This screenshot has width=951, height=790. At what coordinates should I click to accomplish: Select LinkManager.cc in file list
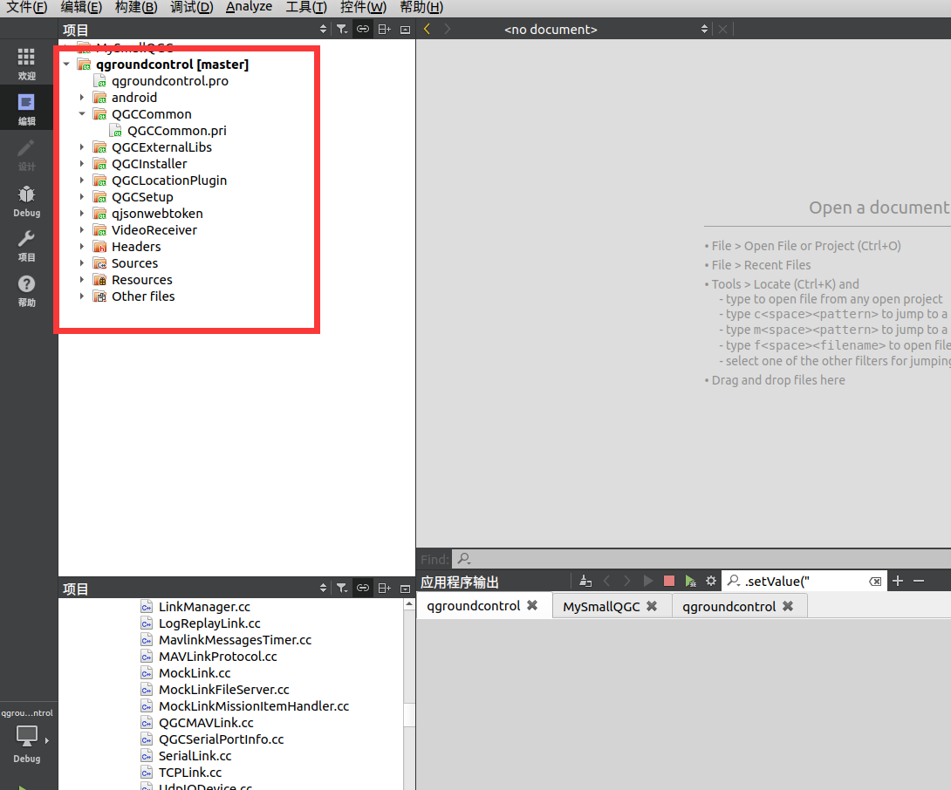(x=204, y=606)
